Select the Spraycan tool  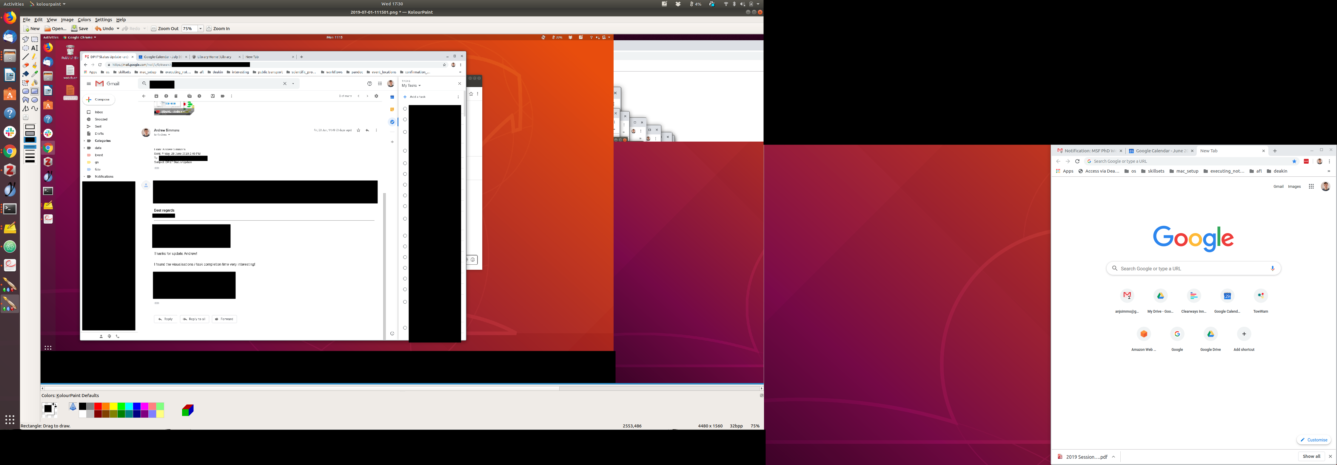point(35,83)
